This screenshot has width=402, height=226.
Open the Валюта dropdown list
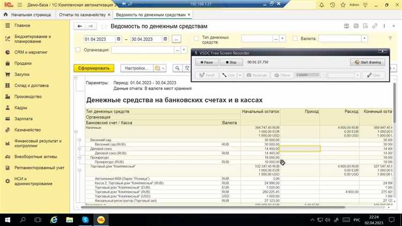[x=365, y=39]
